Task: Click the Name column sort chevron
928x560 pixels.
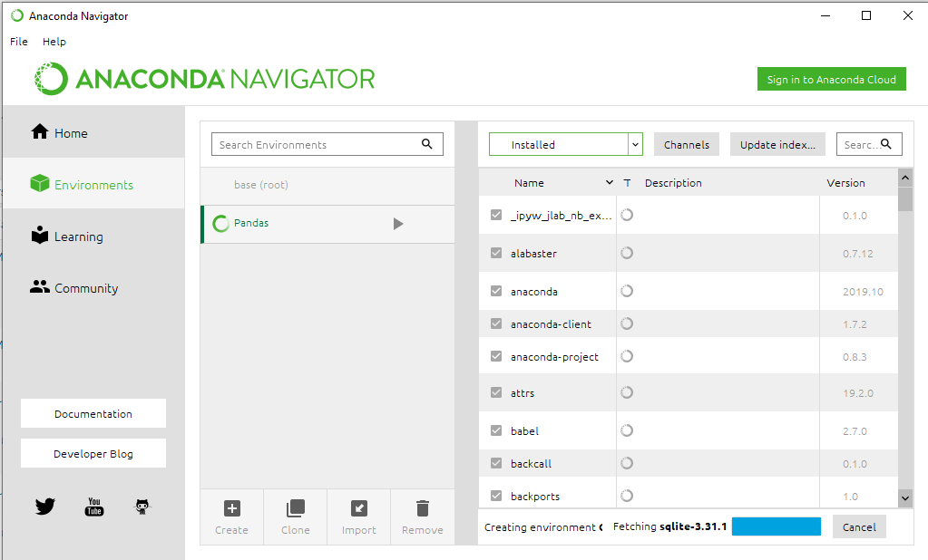Action: (x=609, y=183)
